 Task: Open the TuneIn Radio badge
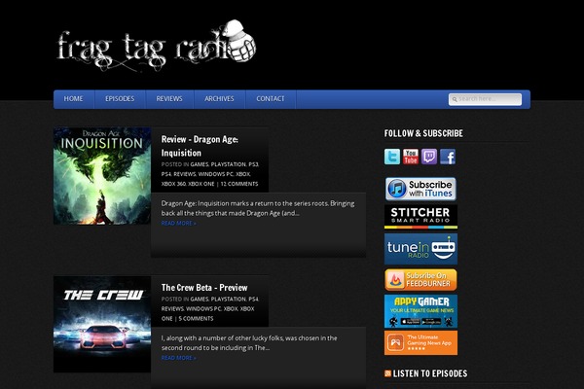click(420, 249)
